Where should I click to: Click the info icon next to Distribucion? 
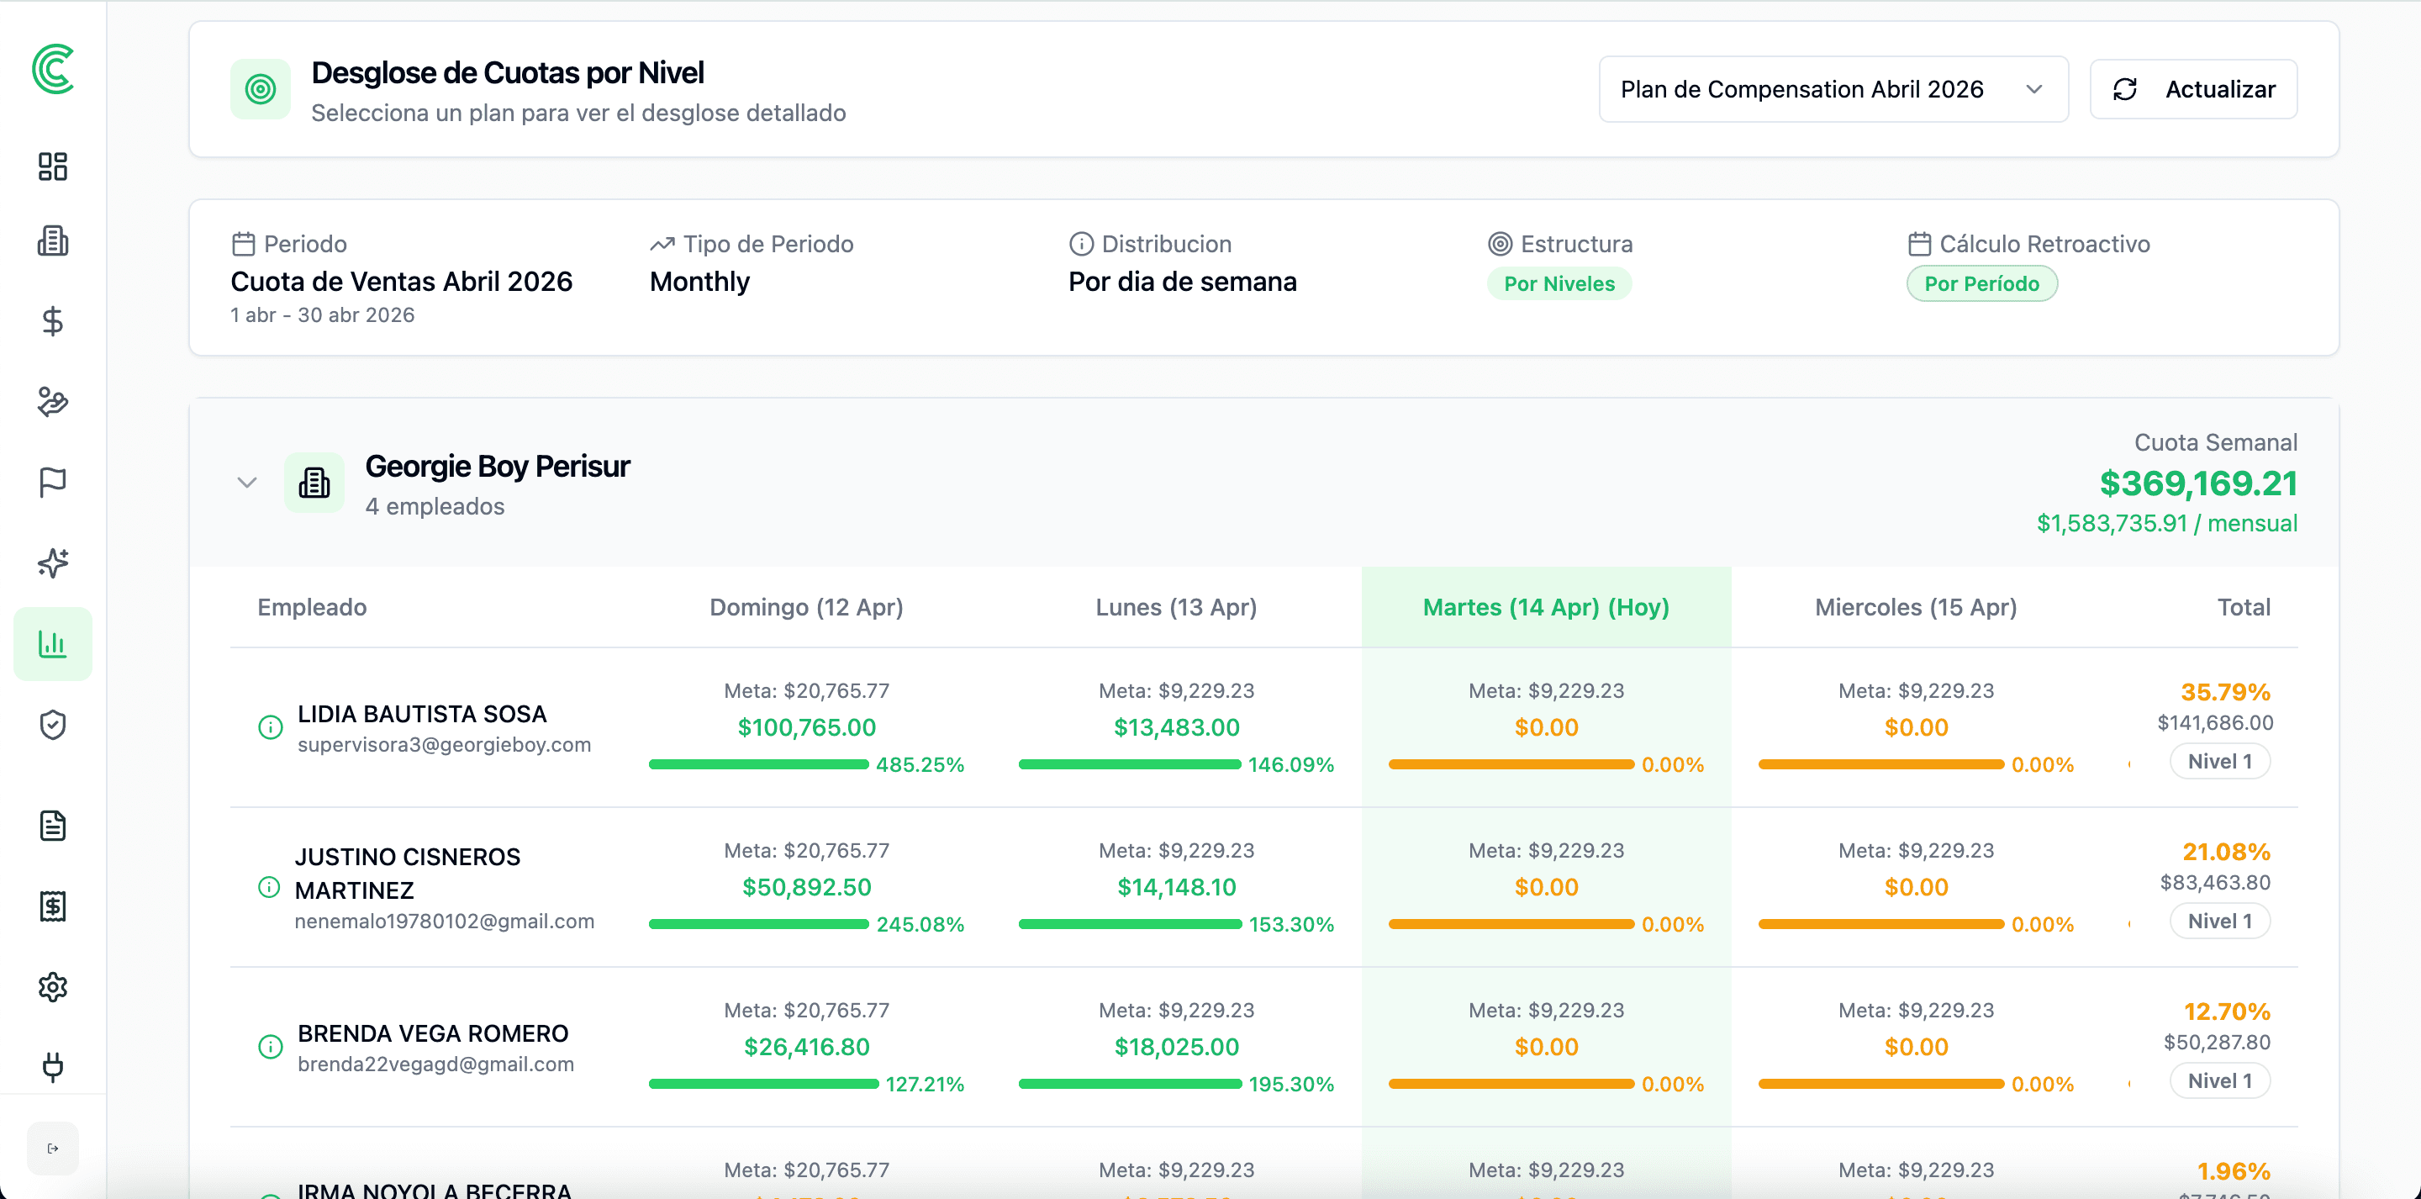click(x=1081, y=245)
